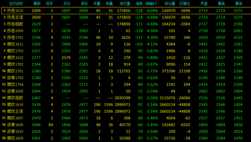Select the 螺纹1704 contract name
The height and width of the screenshot is (142, 251).
tap(15, 84)
